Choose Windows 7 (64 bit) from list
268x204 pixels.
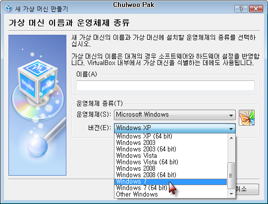tap(170, 188)
